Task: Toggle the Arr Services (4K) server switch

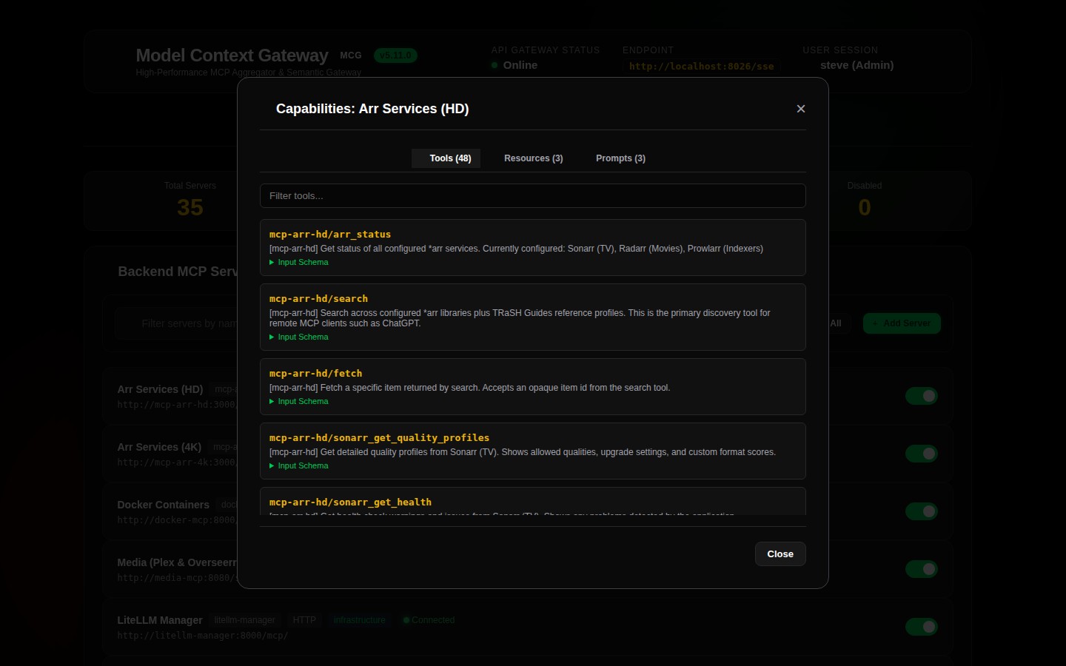Action: tap(922, 454)
